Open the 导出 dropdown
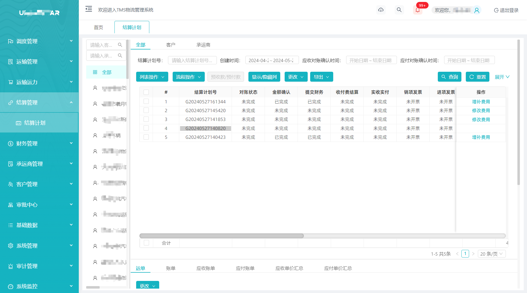 [x=321, y=77]
